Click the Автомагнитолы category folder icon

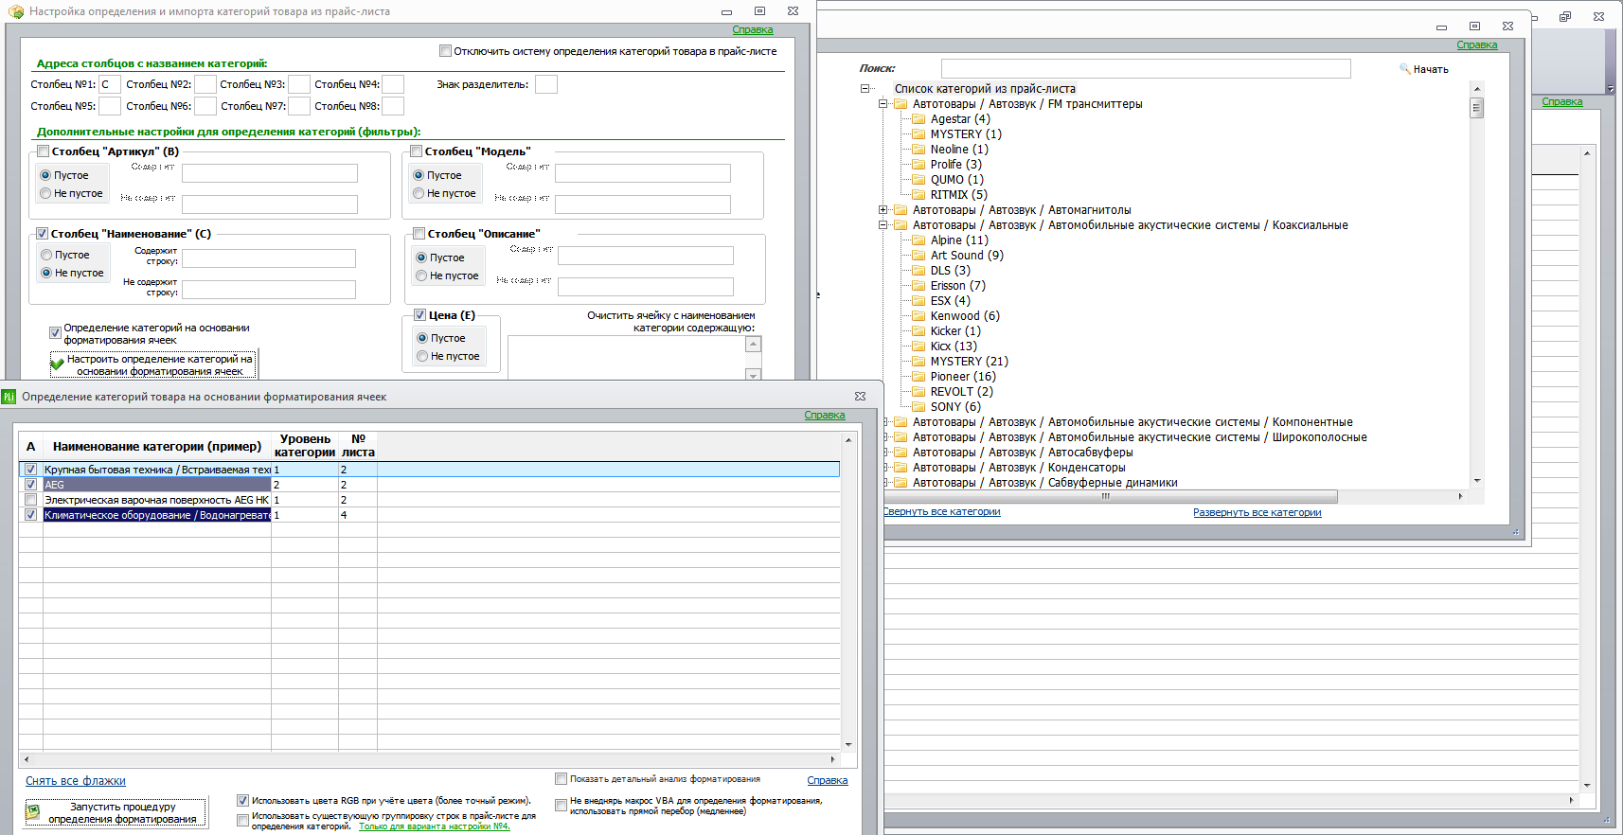pyautogui.click(x=901, y=210)
